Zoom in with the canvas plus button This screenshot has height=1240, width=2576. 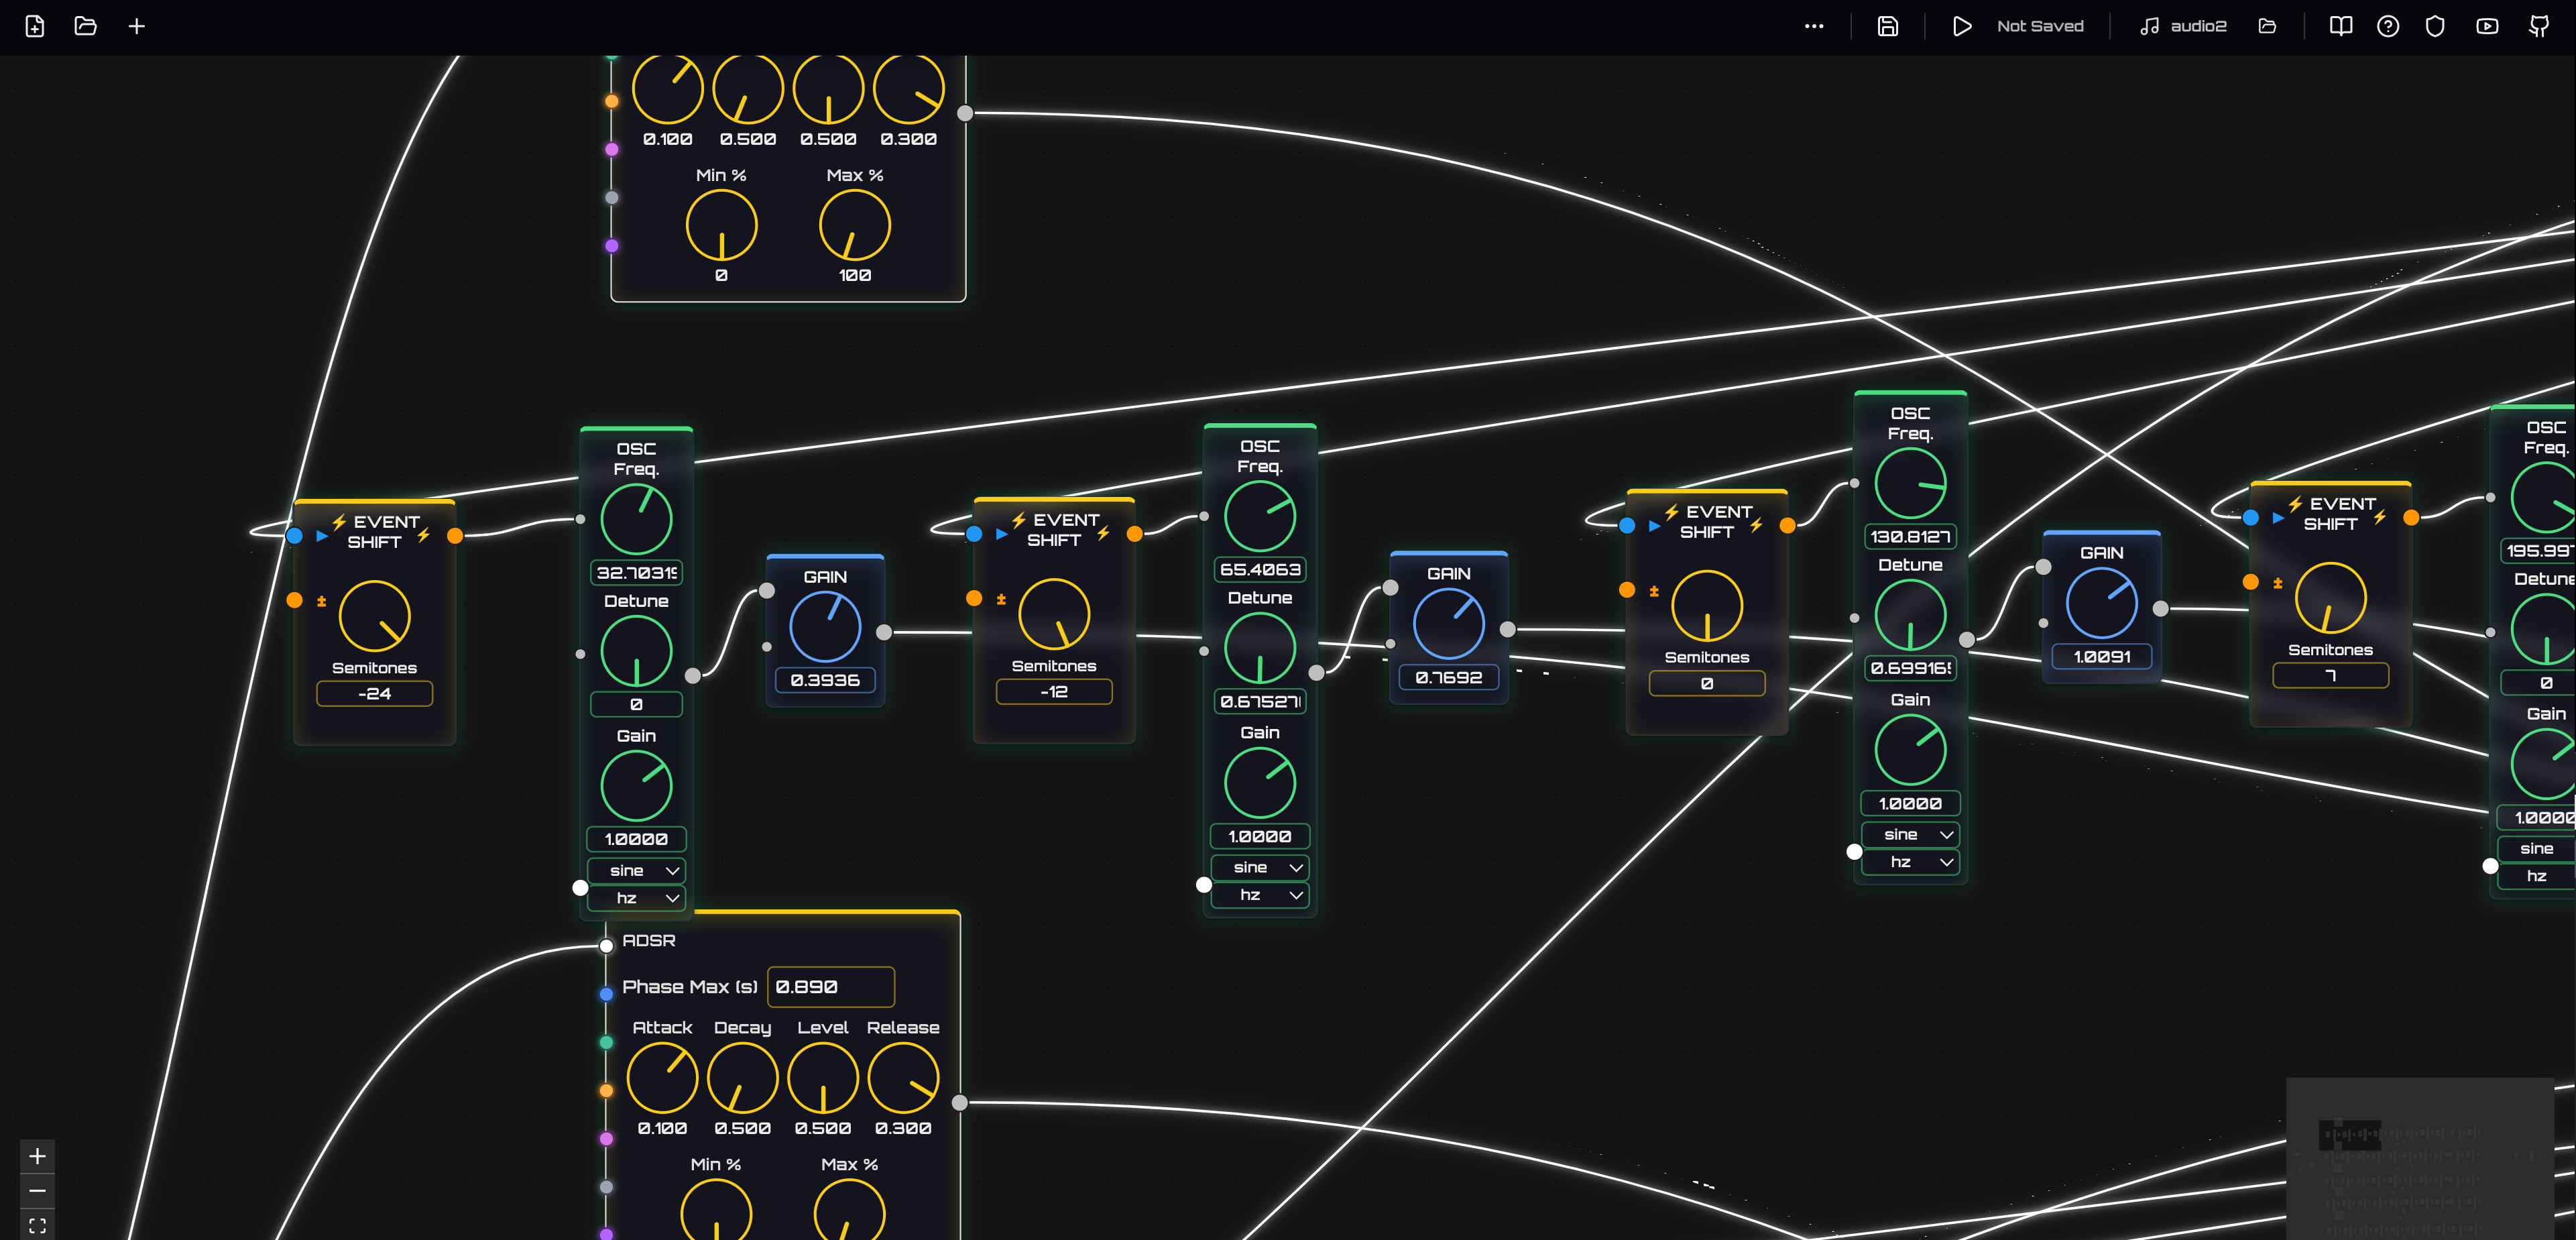coord(37,1156)
